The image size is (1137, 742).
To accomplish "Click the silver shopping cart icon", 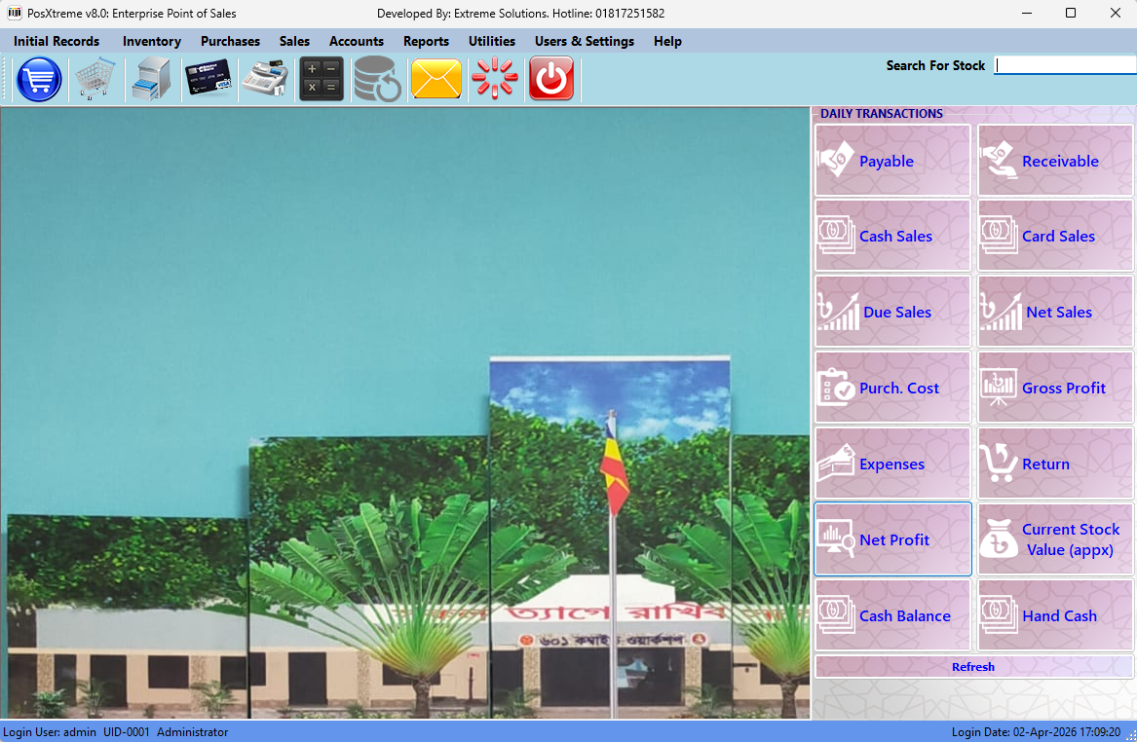I will pyautogui.click(x=95, y=79).
